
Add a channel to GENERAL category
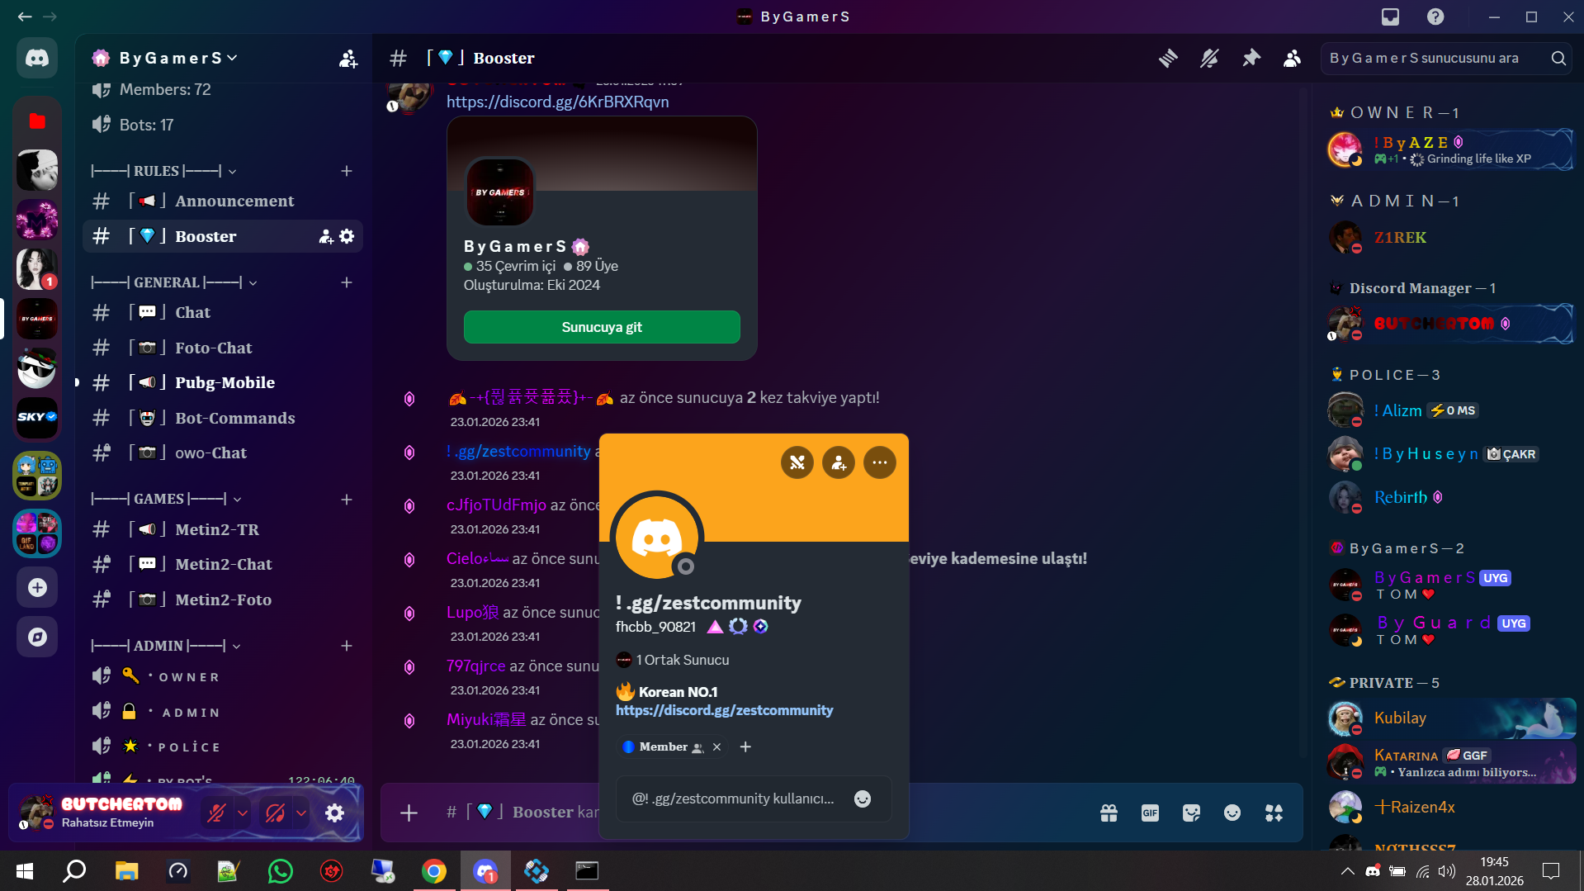[x=347, y=282]
